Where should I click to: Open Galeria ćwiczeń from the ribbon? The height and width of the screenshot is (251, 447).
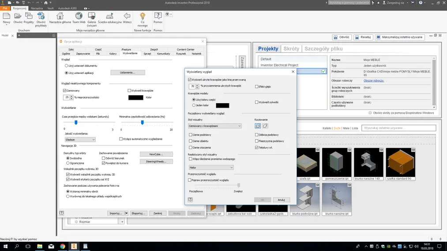point(92,17)
